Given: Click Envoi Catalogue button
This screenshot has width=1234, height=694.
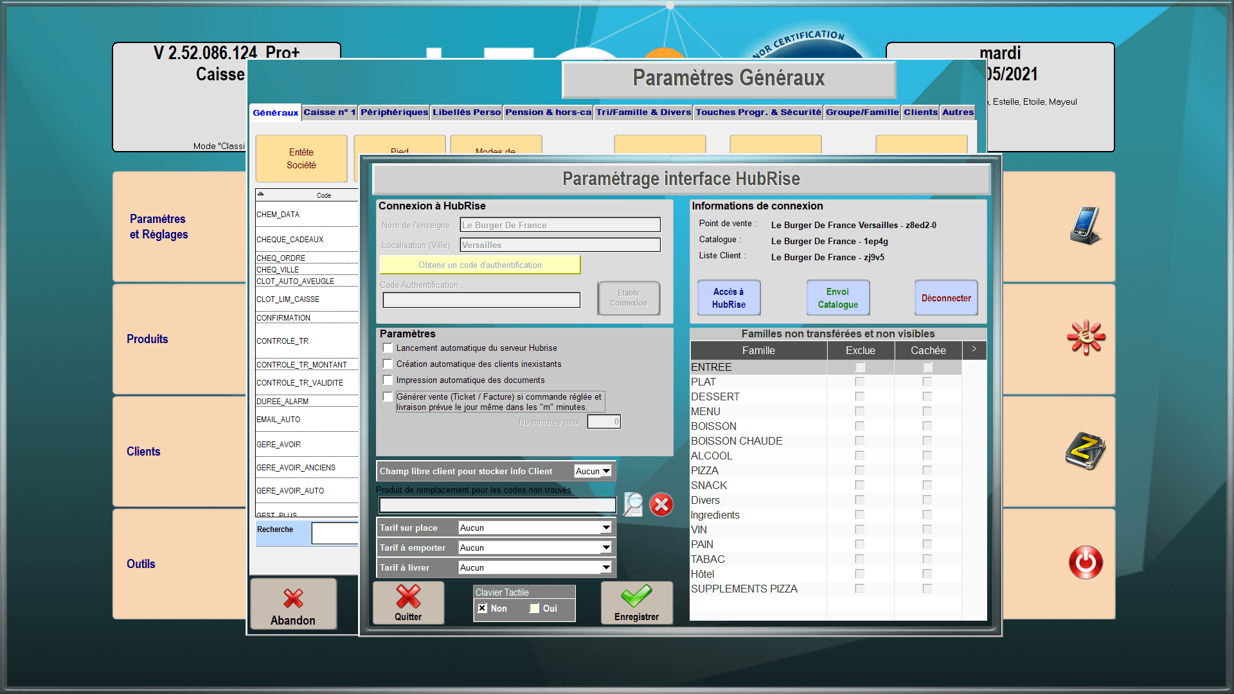Looking at the screenshot, I should 838,298.
